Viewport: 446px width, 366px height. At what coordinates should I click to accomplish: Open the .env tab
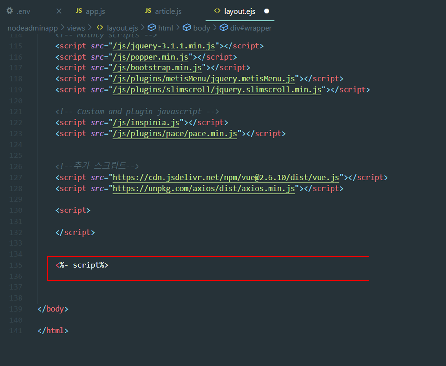[x=23, y=11]
